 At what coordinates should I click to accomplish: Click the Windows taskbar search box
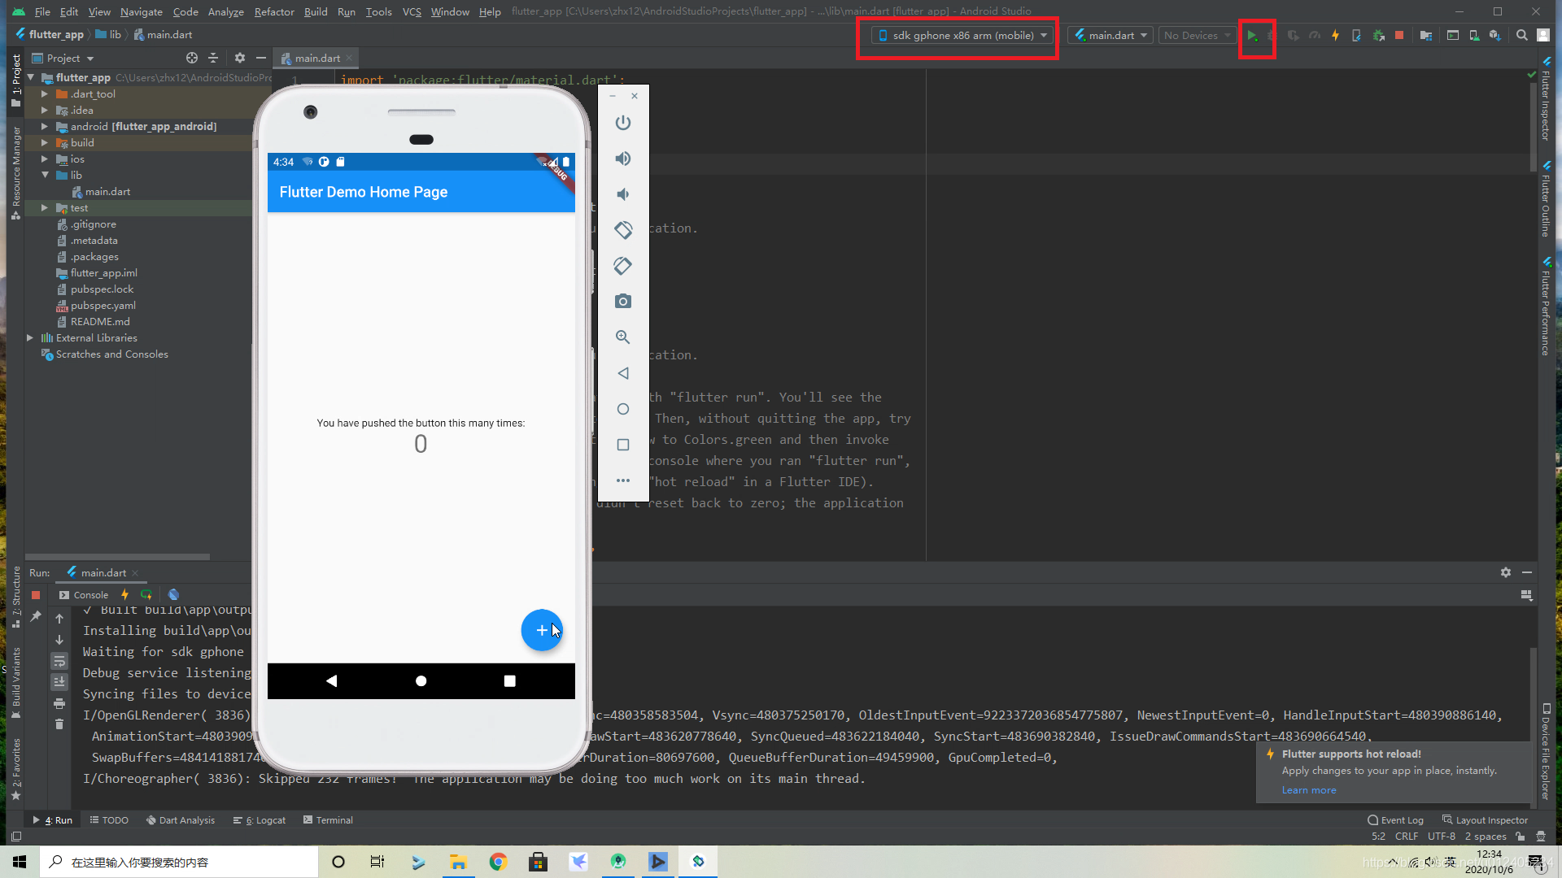[179, 862]
